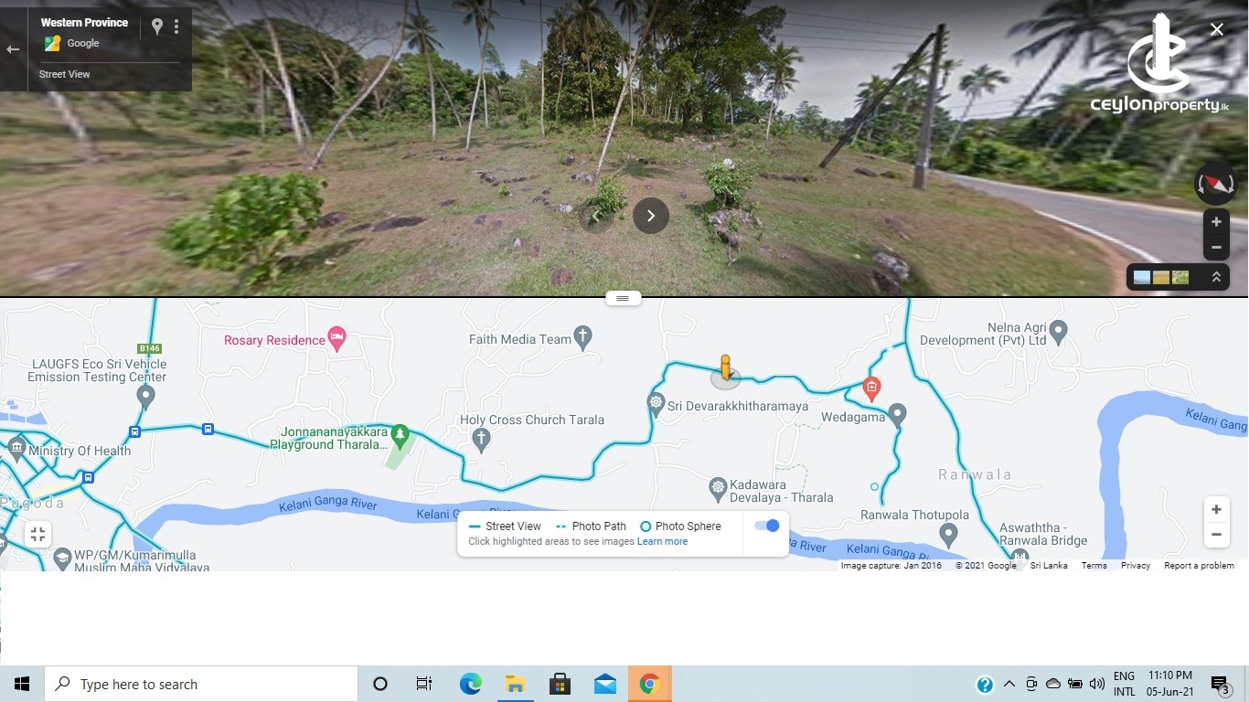Viewport: 1249px width, 702px height.
Task: Open the location pin icon in header
Action: tap(157, 27)
